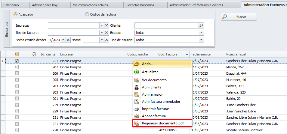The image size is (287, 134).
Task: Check the row for client 201
Action: coord(17,99)
